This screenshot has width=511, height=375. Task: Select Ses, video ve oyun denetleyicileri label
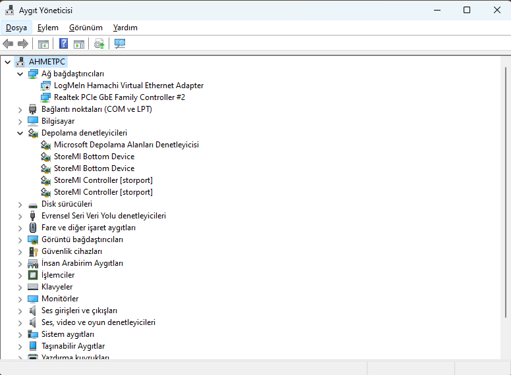click(98, 322)
